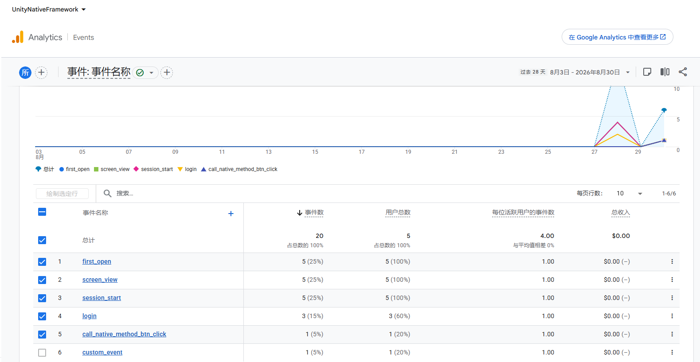Image resolution: width=700 pixels, height=362 pixels.
Task: Check the custom_event row checkbox
Action: click(42, 353)
